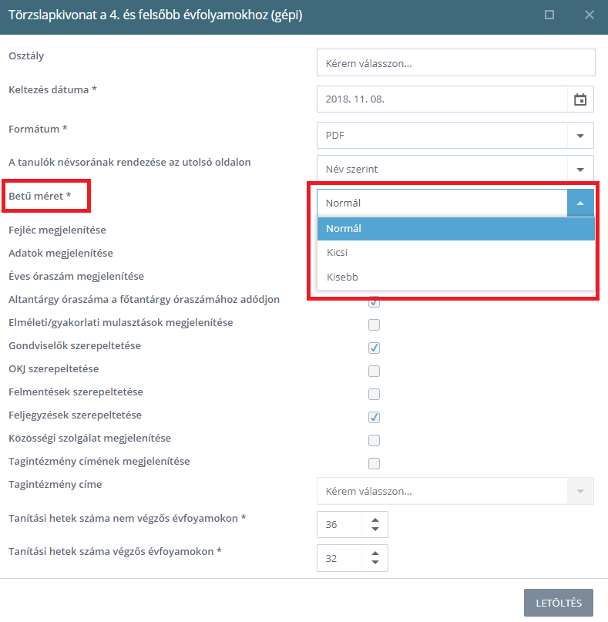Disable Feljegyzések szerepeltetése checkbox
This screenshot has height=622, width=608.
click(374, 417)
